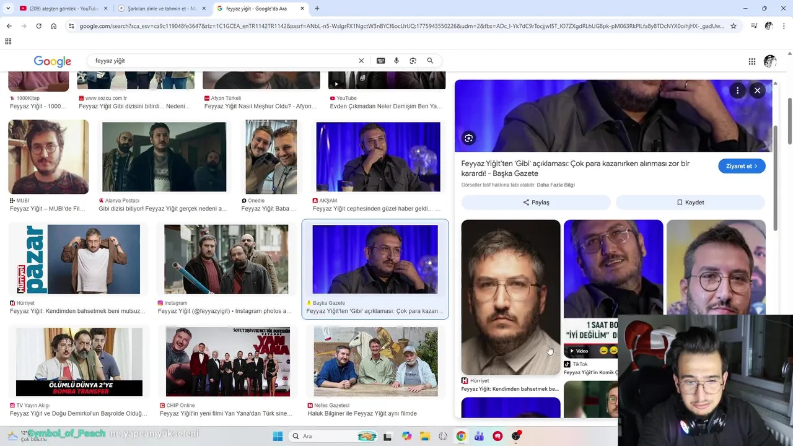The image size is (793, 446).
Task: Search by image with Google Lens icon
Action: 413,61
